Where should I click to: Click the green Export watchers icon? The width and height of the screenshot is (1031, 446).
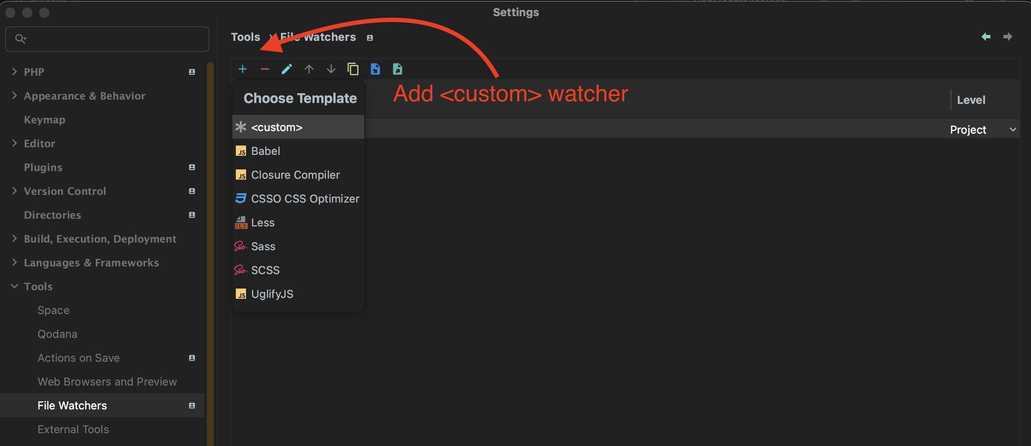tap(397, 69)
